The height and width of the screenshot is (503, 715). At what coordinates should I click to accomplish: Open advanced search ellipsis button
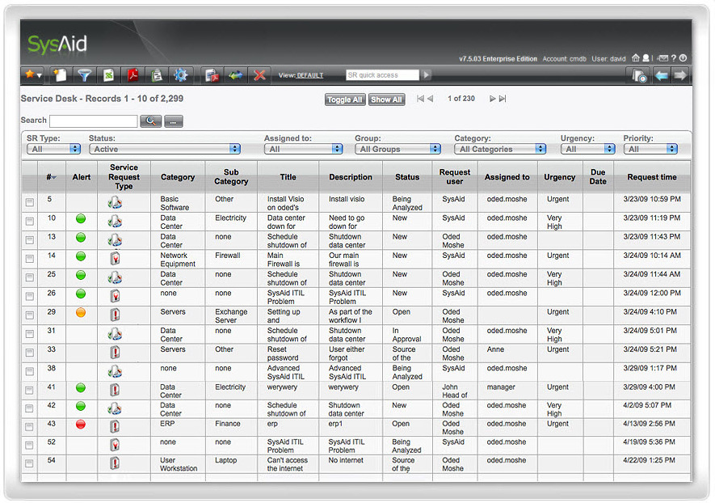[x=173, y=121]
